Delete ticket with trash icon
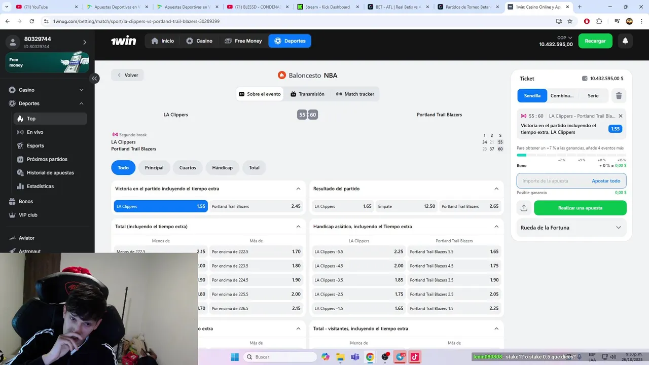 (x=619, y=95)
